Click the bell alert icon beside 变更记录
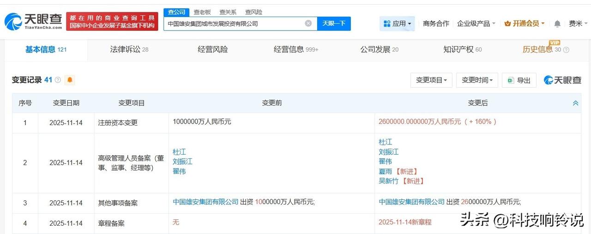Viewport: 591px width, 234px height. tap(70, 80)
